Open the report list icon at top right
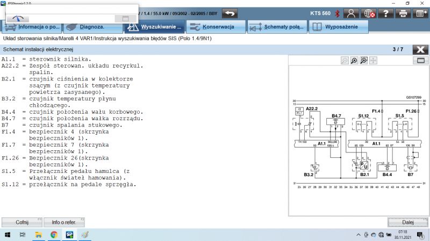 pos(420,13)
